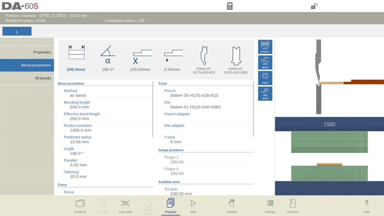Open the Settings menu
Image resolution: width=384 pixels, height=216 pixels.
pyautogui.click(x=270, y=206)
